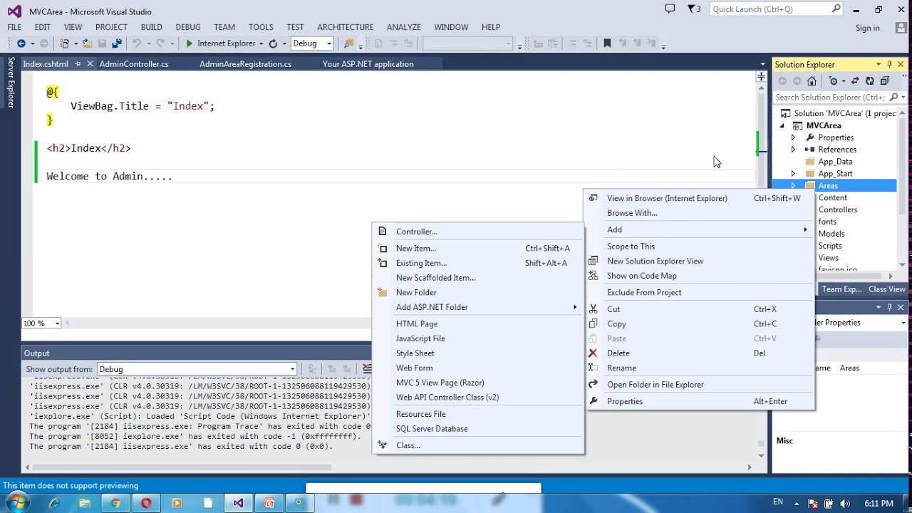The image size is (912, 513).
Task: Click the Internet Explorer taskbar icon
Action: click(54, 503)
